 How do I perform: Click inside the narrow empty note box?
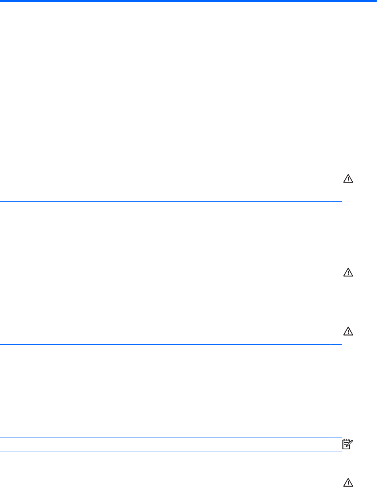tap(171, 445)
